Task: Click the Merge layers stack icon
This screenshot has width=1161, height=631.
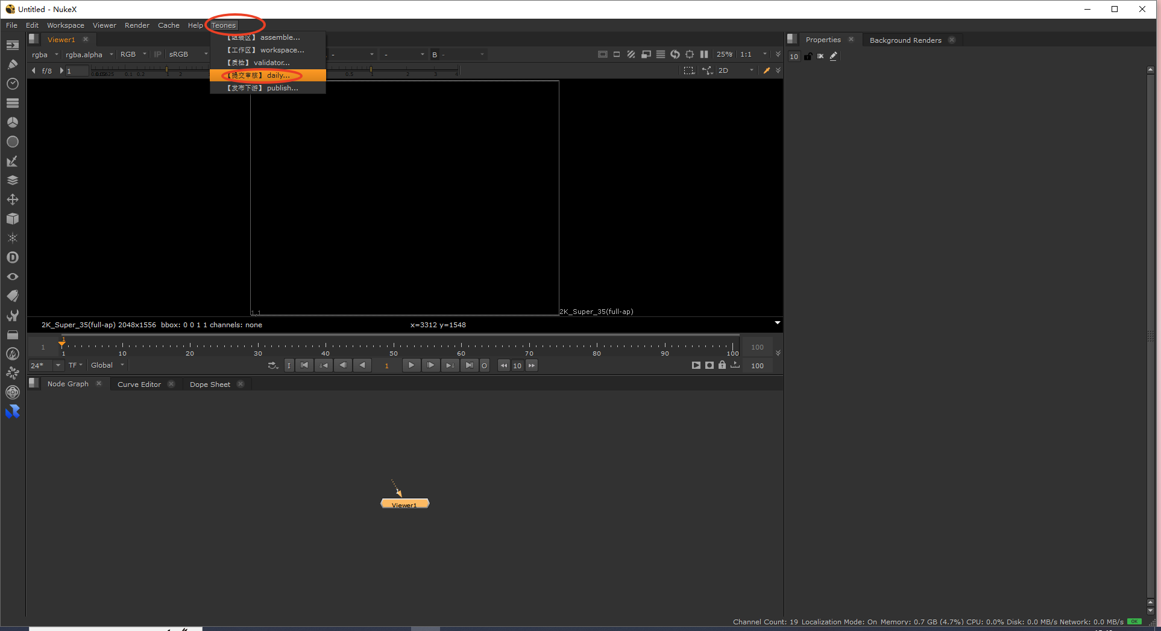Action: point(12,180)
